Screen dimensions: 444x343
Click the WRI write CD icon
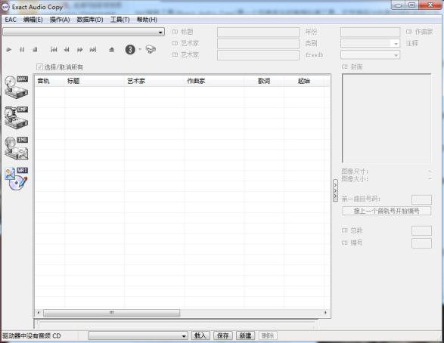tap(17, 179)
